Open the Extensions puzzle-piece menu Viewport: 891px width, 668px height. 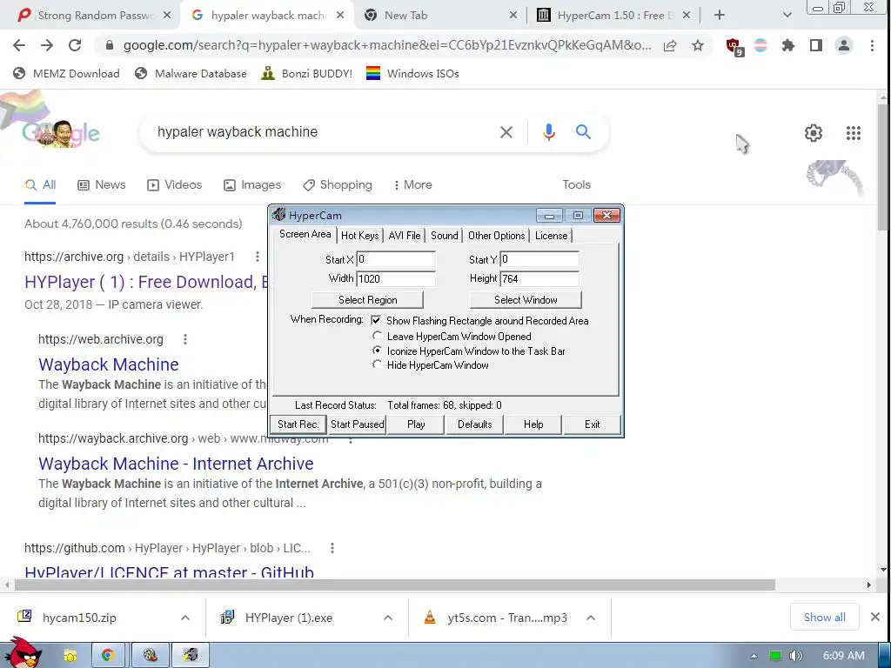[x=788, y=45]
